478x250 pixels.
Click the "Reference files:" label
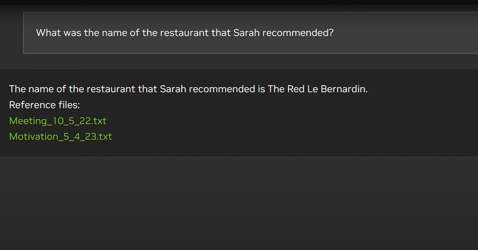[43, 105]
